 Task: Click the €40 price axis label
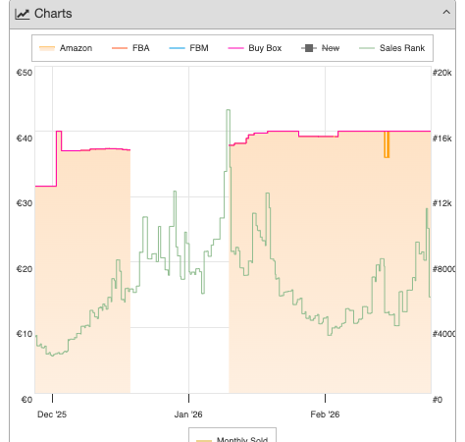pos(25,138)
